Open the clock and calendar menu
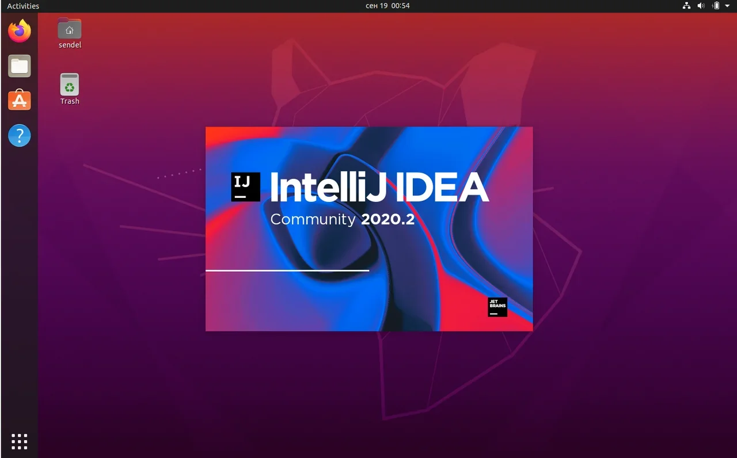This screenshot has width=737, height=458. 388,6
